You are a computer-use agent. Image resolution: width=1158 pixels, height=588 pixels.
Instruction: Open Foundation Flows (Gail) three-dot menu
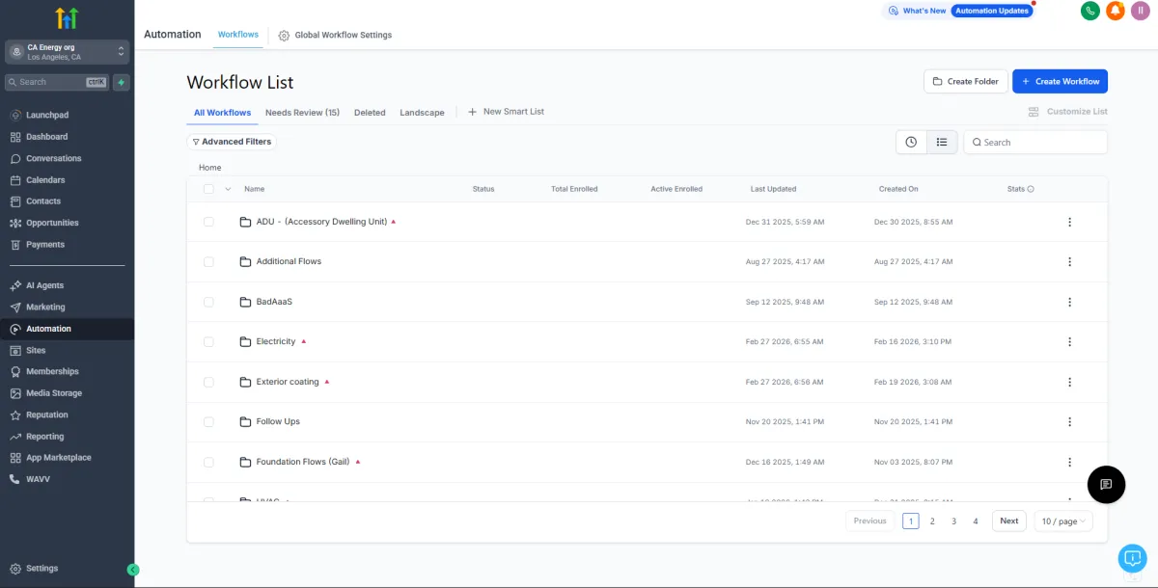click(1069, 462)
